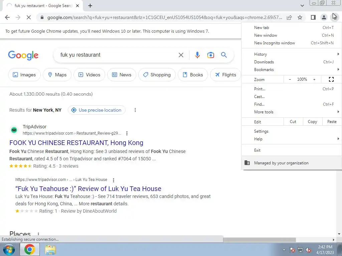This screenshot has height=256, width=342.
Task: Show hidden tray icons arrow
Action: tap(284, 250)
